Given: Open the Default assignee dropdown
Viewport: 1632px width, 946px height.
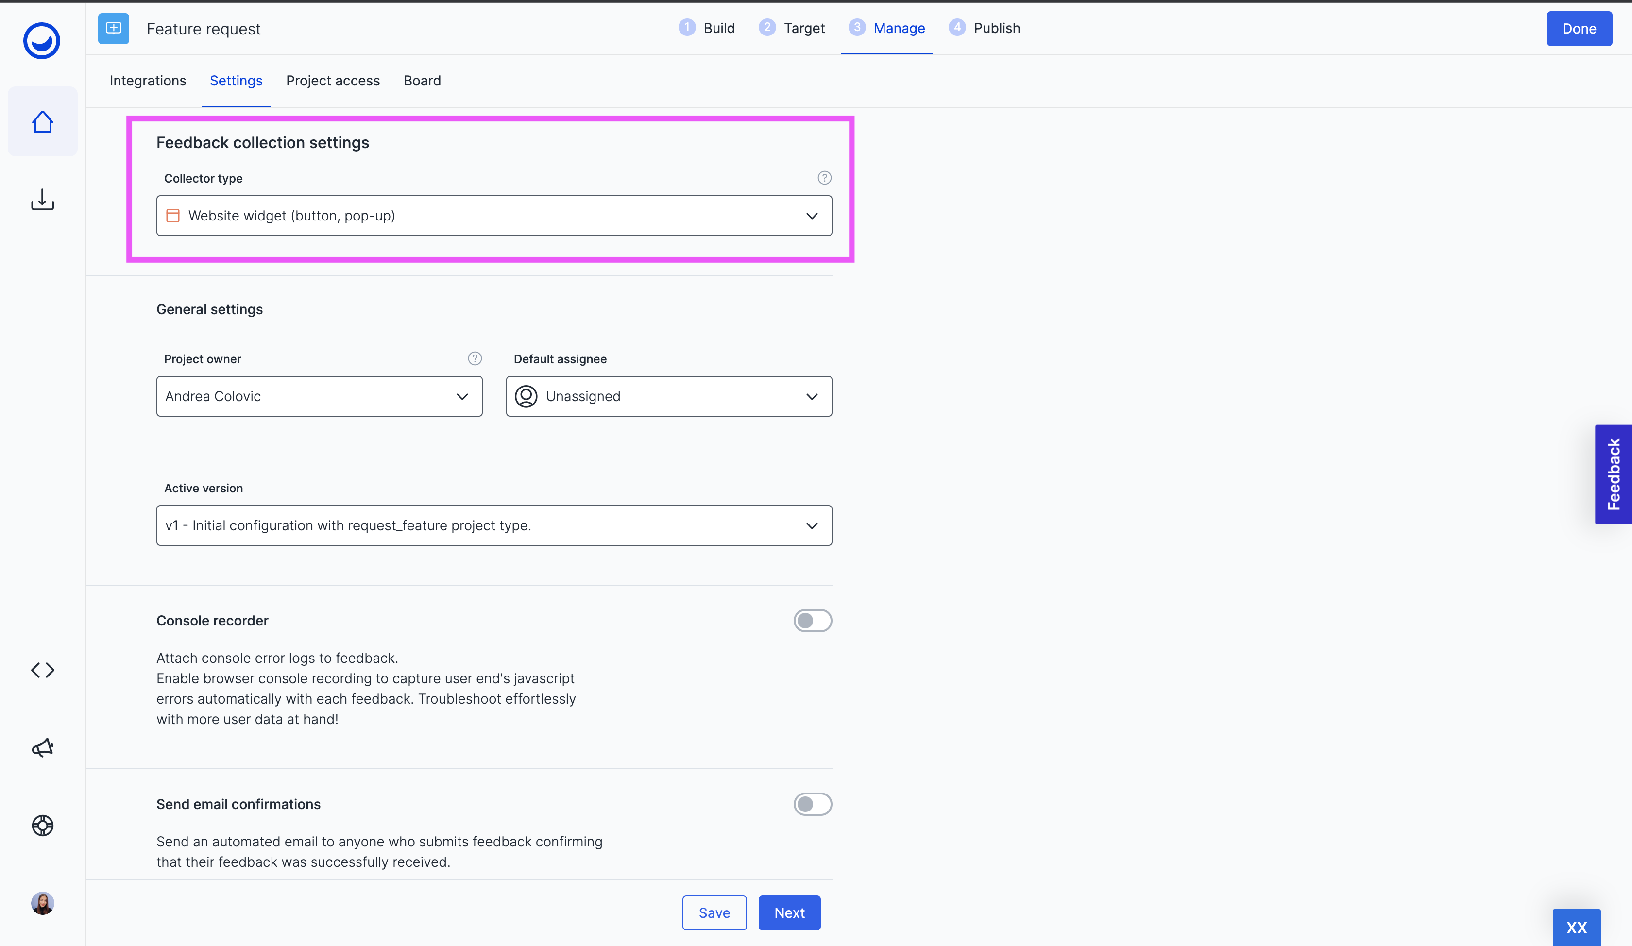Looking at the screenshot, I should [668, 396].
